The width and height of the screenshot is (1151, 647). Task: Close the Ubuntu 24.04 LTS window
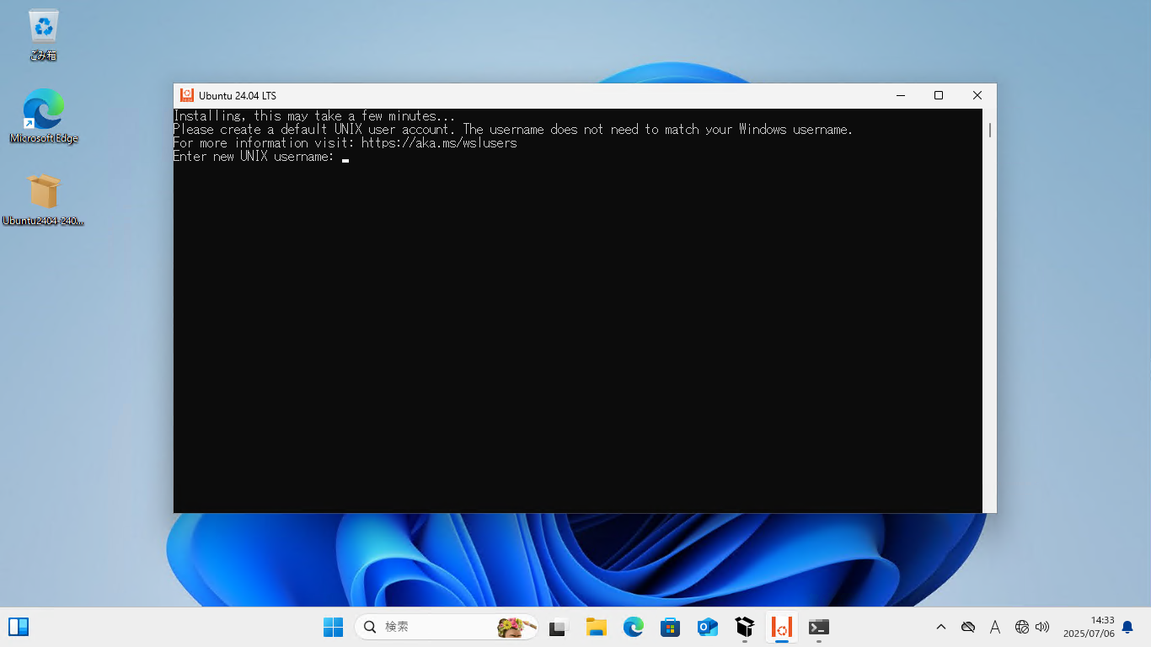977,95
